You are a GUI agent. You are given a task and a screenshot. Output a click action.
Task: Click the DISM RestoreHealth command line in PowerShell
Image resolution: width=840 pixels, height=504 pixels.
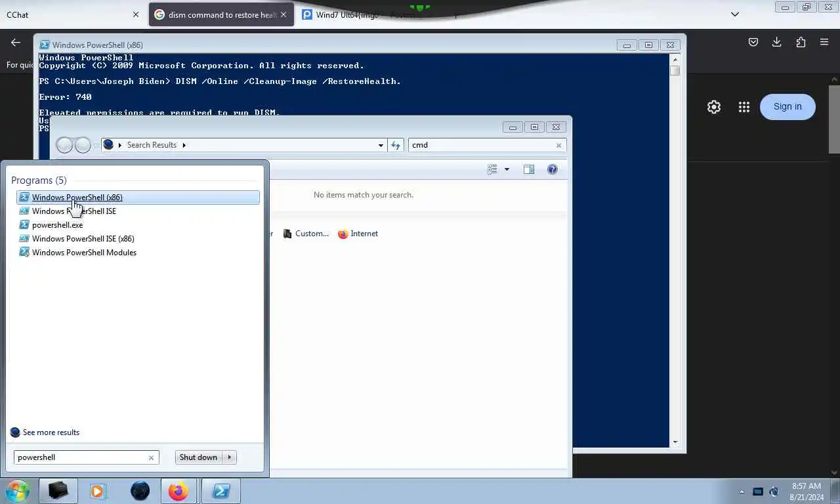[220, 81]
